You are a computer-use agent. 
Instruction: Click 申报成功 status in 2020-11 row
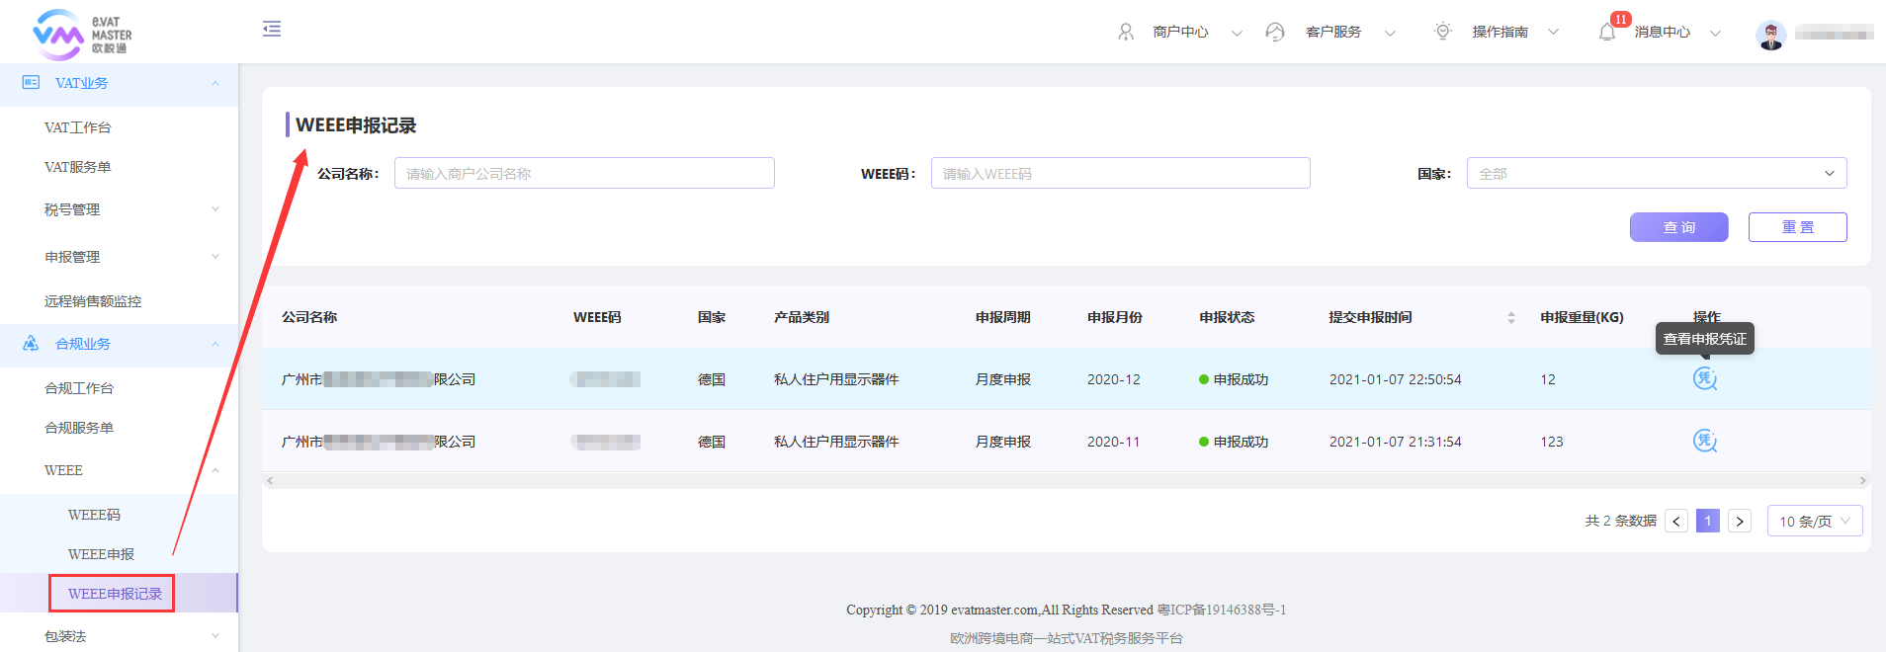[1234, 442]
